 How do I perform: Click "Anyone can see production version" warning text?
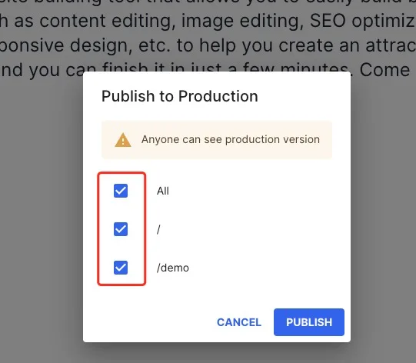pyautogui.click(x=231, y=139)
